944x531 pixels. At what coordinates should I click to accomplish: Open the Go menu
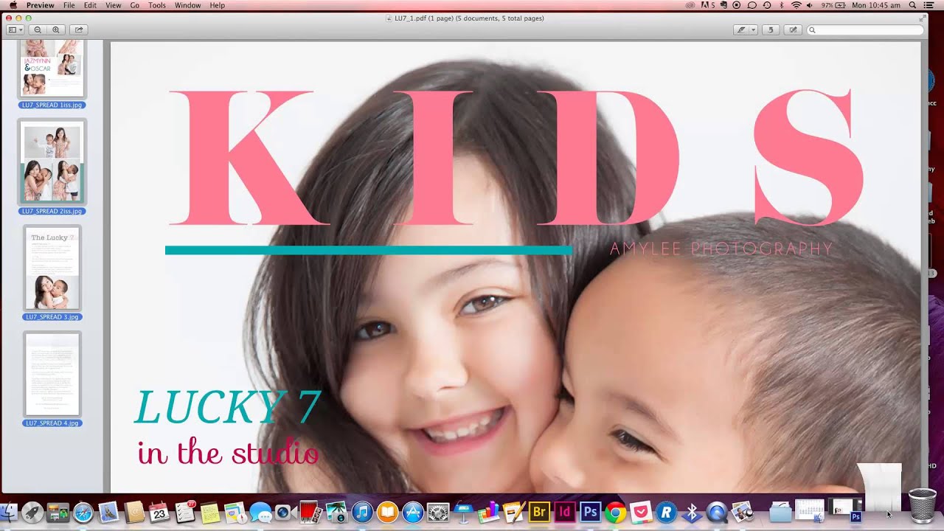[x=134, y=5]
